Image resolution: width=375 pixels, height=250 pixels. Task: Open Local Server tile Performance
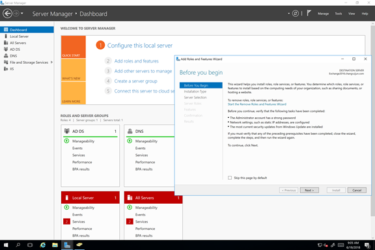pos(82,229)
